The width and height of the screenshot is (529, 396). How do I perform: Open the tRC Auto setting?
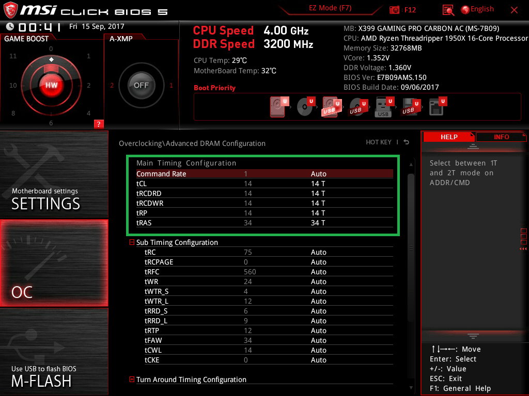[318, 252]
